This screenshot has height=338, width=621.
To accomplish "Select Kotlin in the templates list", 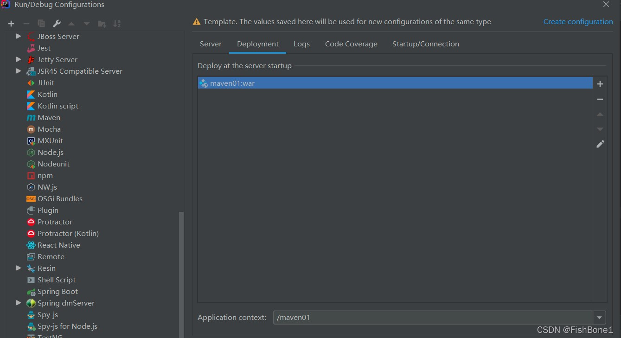I will [47, 94].
